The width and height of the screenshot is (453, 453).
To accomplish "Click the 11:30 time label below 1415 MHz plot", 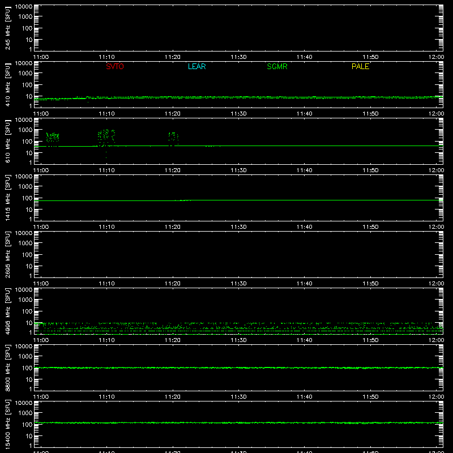I will [x=238, y=227].
